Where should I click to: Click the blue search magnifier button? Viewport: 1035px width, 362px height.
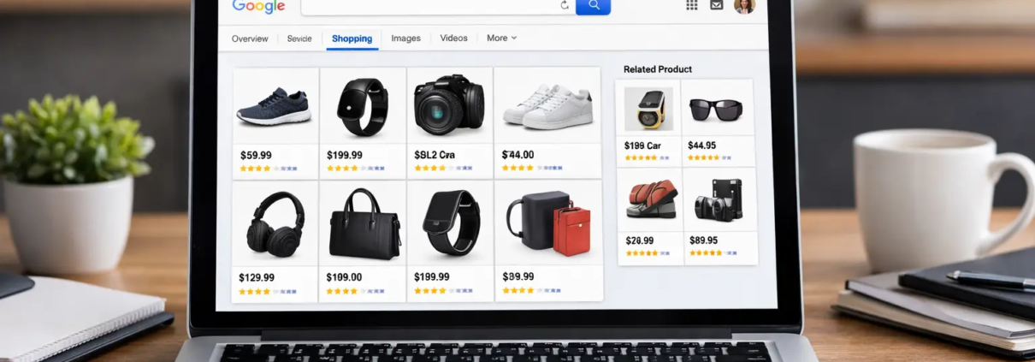click(x=593, y=6)
